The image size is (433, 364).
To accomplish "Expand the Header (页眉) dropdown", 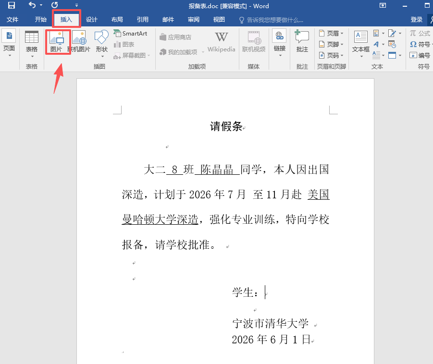I will [x=332, y=34].
